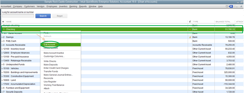Sort by the TYPE column header
This screenshot has height=93, width=244.
pyautogui.click(x=196, y=21)
